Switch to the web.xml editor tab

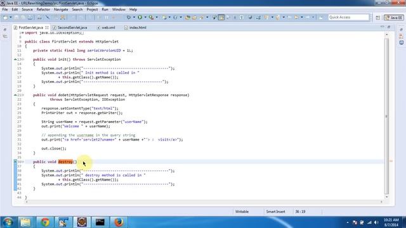pos(108,27)
